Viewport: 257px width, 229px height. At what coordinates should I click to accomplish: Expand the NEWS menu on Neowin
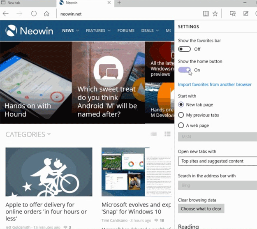(70, 30)
